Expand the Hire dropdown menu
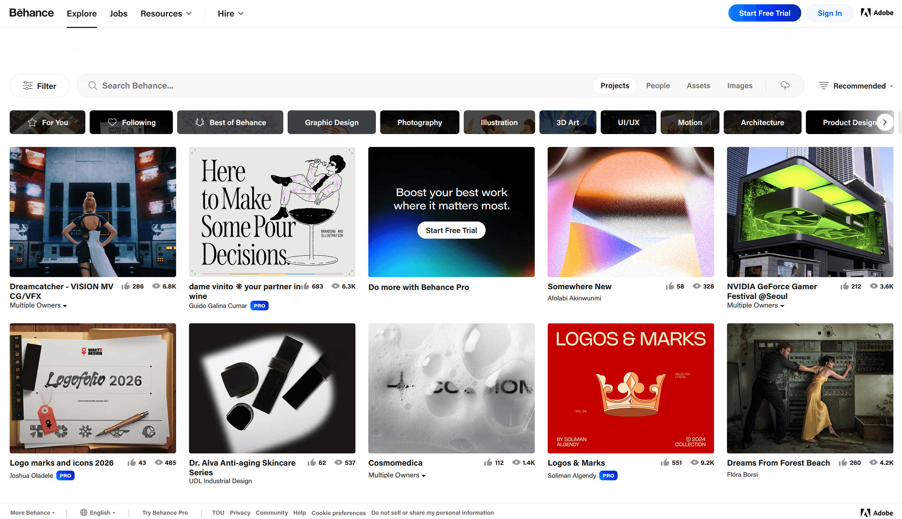This screenshot has height=519, width=902. (x=231, y=13)
